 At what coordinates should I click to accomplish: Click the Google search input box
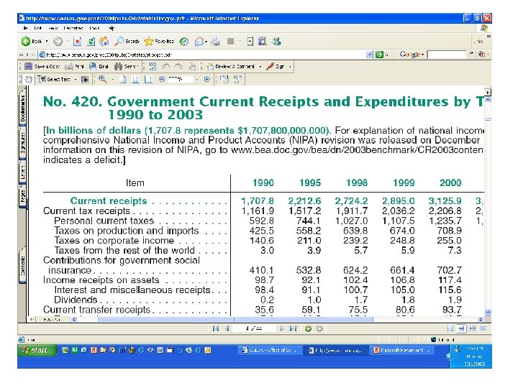446,55
